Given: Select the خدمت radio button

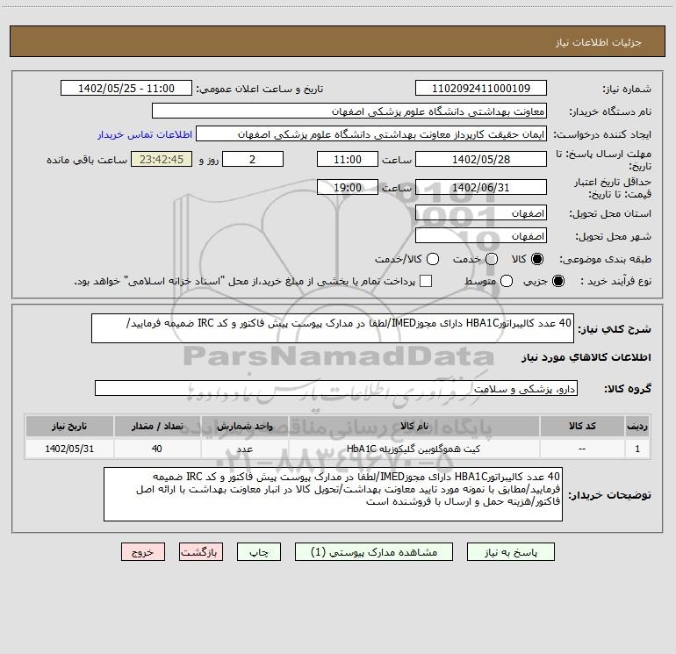Looking at the screenshot, I should pyautogui.click(x=492, y=259).
